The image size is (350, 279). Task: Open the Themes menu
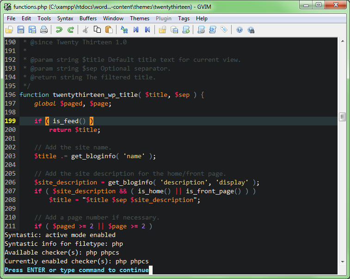click(x=140, y=18)
